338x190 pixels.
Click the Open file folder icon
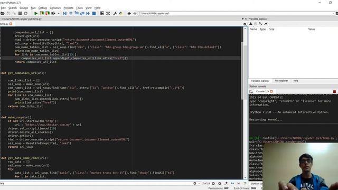coord(2,13)
